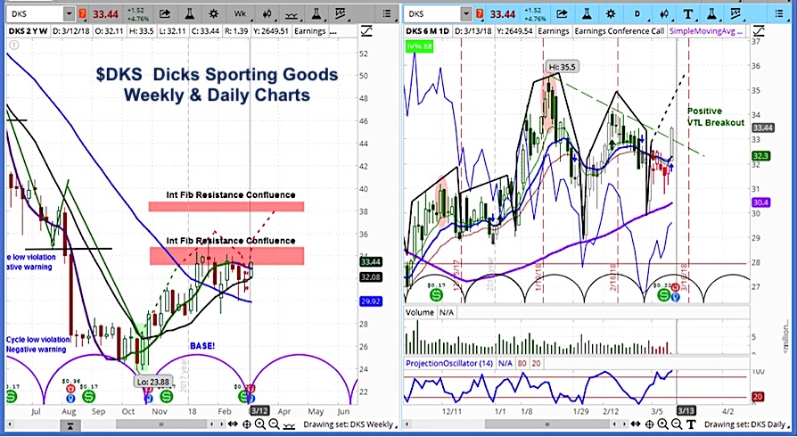Zoom out on daily chart magnifier

pyautogui.click(x=677, y=425)
